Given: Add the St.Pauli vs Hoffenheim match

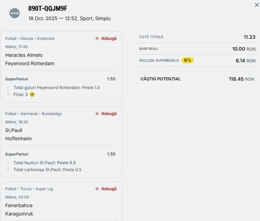Looking at the screenshot, I should coord(106,114).
